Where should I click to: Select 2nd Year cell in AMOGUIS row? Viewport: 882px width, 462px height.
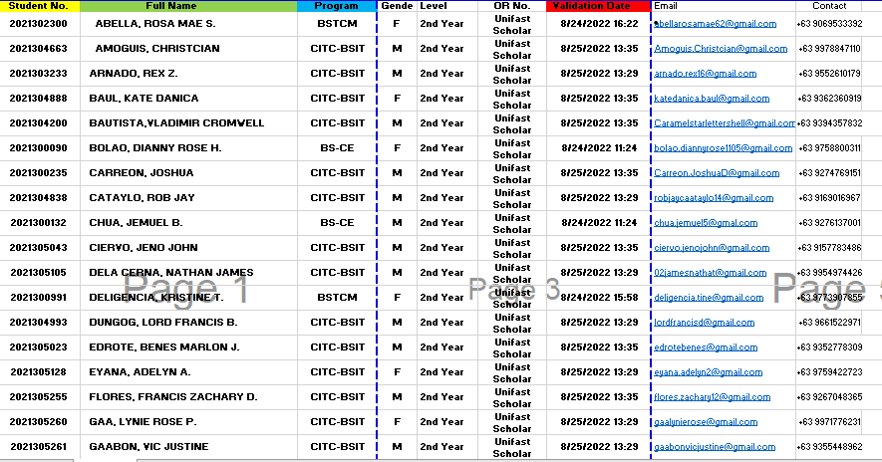(447, 49)
